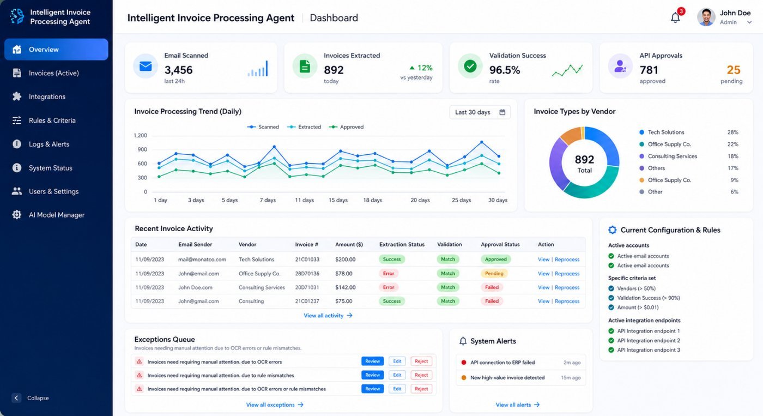Click the Current Configuration & Rules gear icon

point(613,230)
